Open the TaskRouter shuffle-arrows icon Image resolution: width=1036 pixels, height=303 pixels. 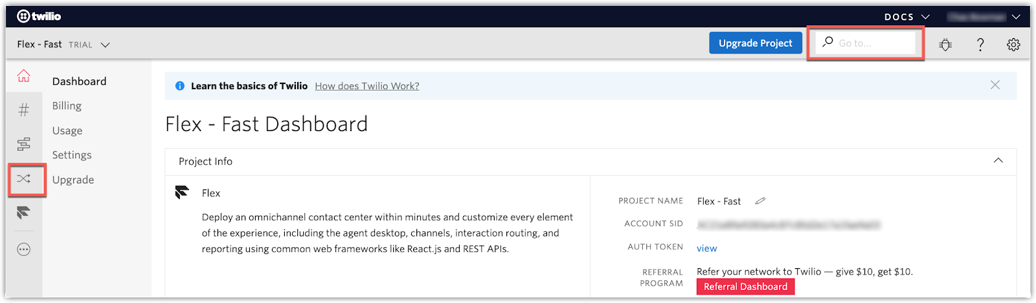[x=24, y=179]
